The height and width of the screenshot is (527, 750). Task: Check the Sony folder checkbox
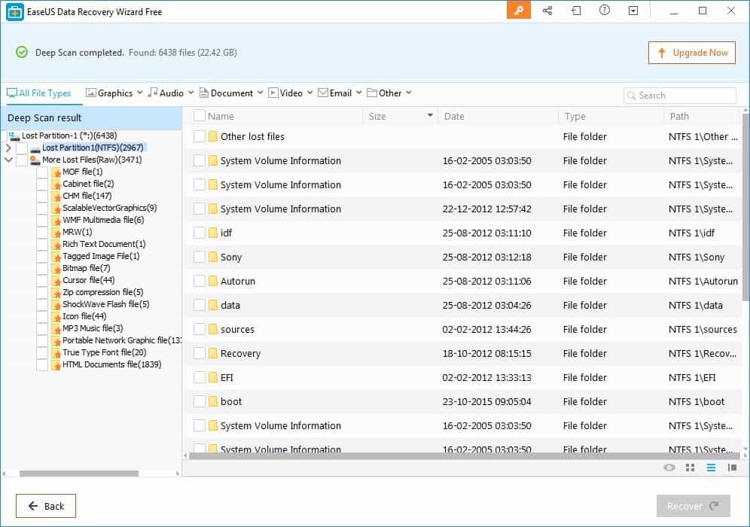(x=200, y=257)
